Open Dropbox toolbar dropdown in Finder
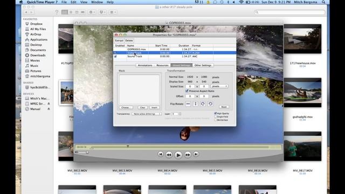The width and height of the screenshot is (345, 194). pos(103,12)
